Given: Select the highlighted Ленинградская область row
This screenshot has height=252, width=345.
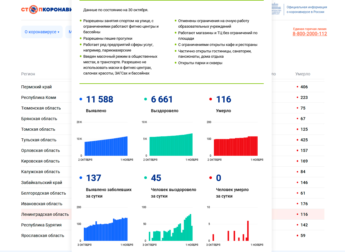Looking at the screenshot, I should coord(45,214).
